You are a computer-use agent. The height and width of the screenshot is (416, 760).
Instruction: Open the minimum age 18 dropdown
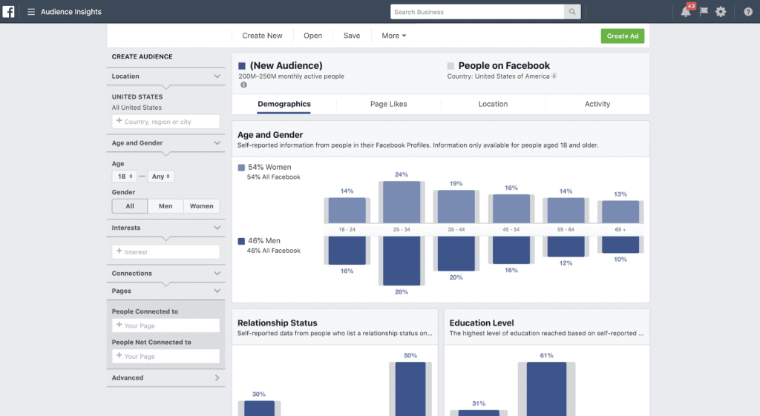tap(125, 176)
